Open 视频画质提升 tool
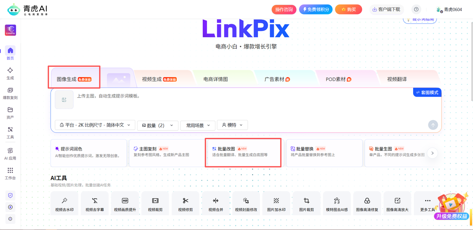Image resolution: width=473 pixels, height=230 pixels. (125, 203)
